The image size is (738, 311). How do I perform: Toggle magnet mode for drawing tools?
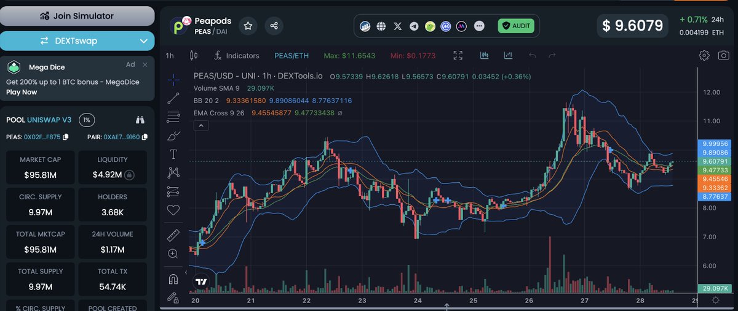(x=173, y=279)
